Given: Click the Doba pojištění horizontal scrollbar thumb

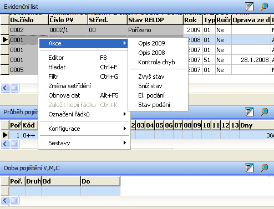Looking at the screenshot, I should tap(14, 200).
